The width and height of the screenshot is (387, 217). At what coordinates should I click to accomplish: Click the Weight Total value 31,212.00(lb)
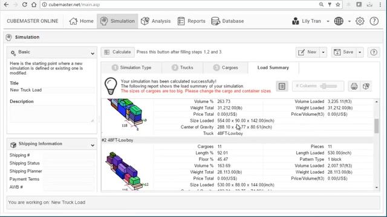pyautogui.click(x=230, y=108)
